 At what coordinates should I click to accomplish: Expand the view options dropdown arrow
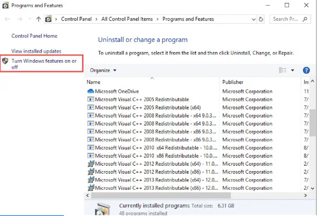click(x=293, y=70)
